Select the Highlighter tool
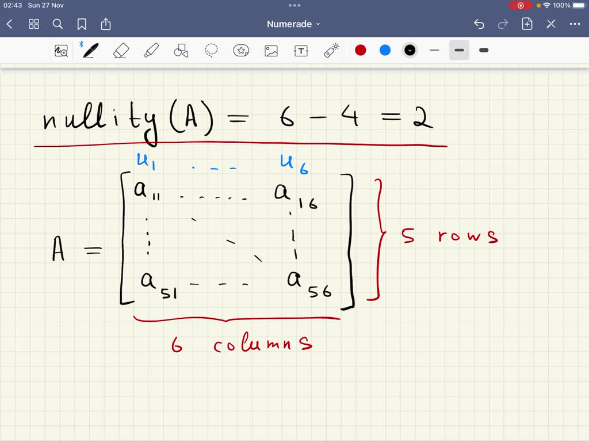This screenshot has height=442, width=589. point(151,50)
